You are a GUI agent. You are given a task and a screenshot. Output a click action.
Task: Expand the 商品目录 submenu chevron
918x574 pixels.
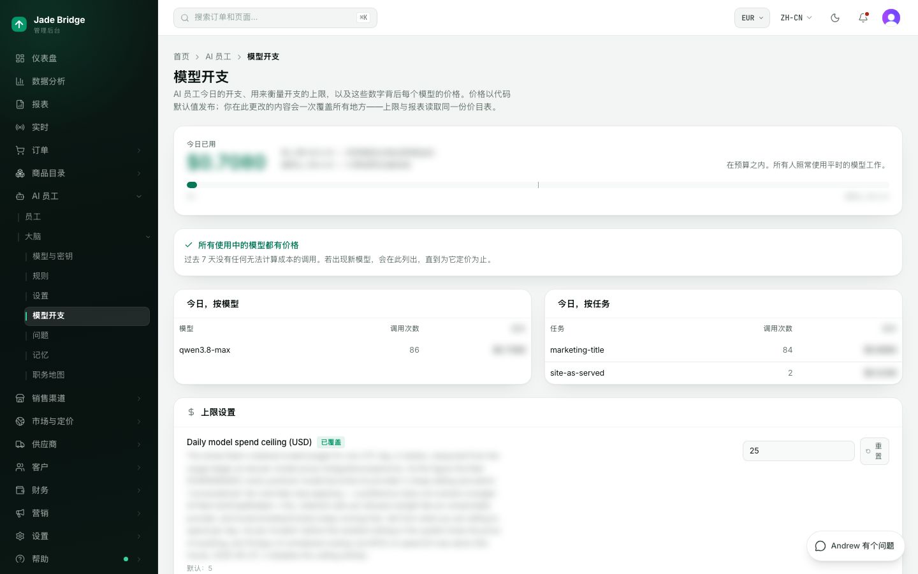pyautogui.click(x=139, y=173)
